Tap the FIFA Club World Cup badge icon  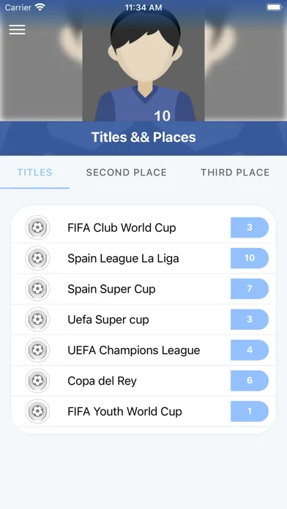point(37,227)
